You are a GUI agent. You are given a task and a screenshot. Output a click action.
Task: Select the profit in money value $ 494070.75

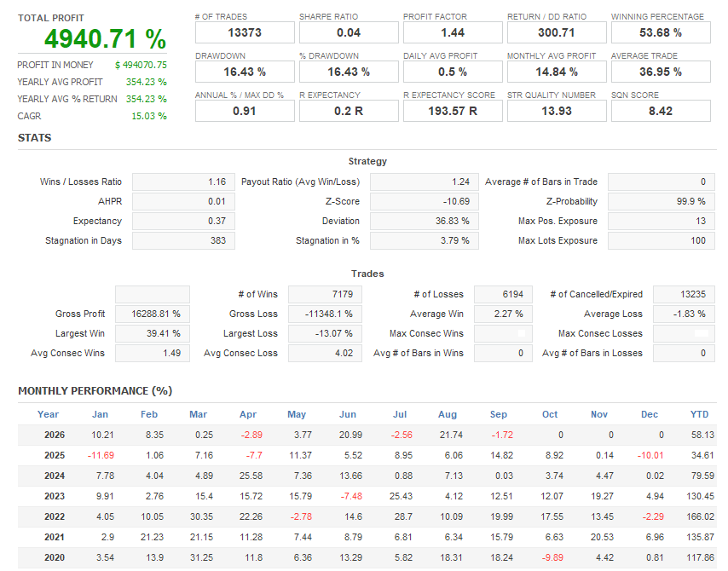(141, 65)
